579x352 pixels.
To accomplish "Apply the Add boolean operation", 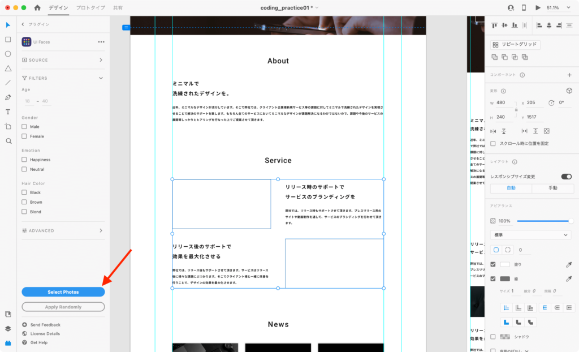I will click(494, 57).
